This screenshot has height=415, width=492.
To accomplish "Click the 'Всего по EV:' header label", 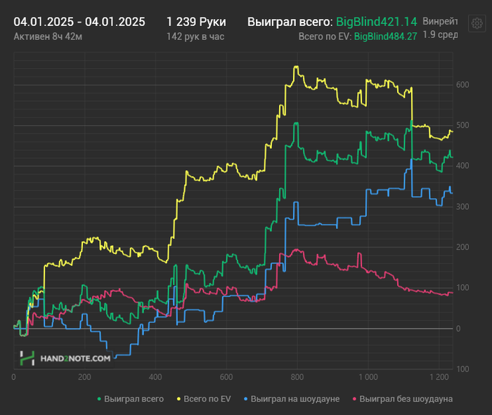I will point(325,37).
